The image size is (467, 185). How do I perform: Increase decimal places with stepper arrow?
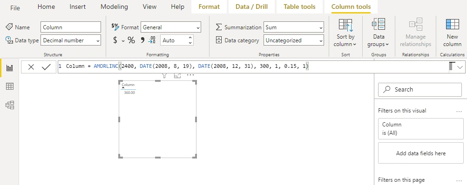190,38
